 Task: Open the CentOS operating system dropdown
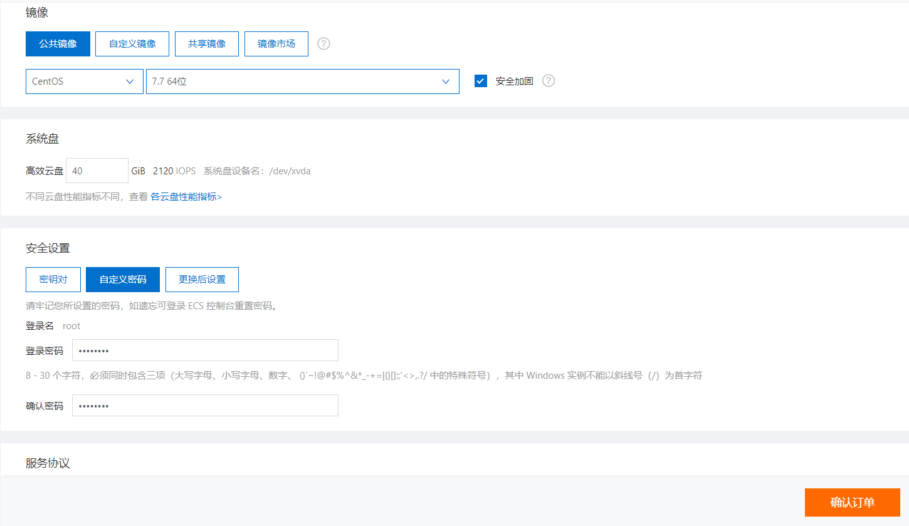point(84,81)
